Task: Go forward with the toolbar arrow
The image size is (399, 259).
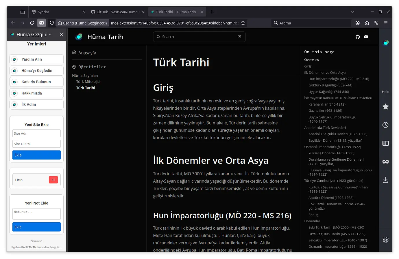Action: pyautogui.click(x=23, y=23)
